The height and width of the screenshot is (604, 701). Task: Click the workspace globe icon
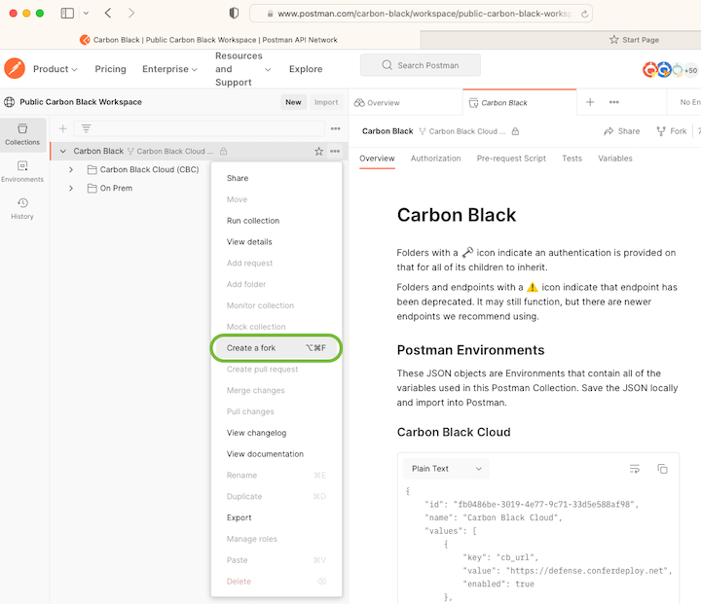tap(10, 102)
